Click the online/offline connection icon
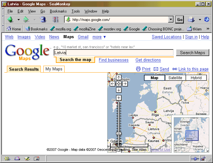 (195, 159)
